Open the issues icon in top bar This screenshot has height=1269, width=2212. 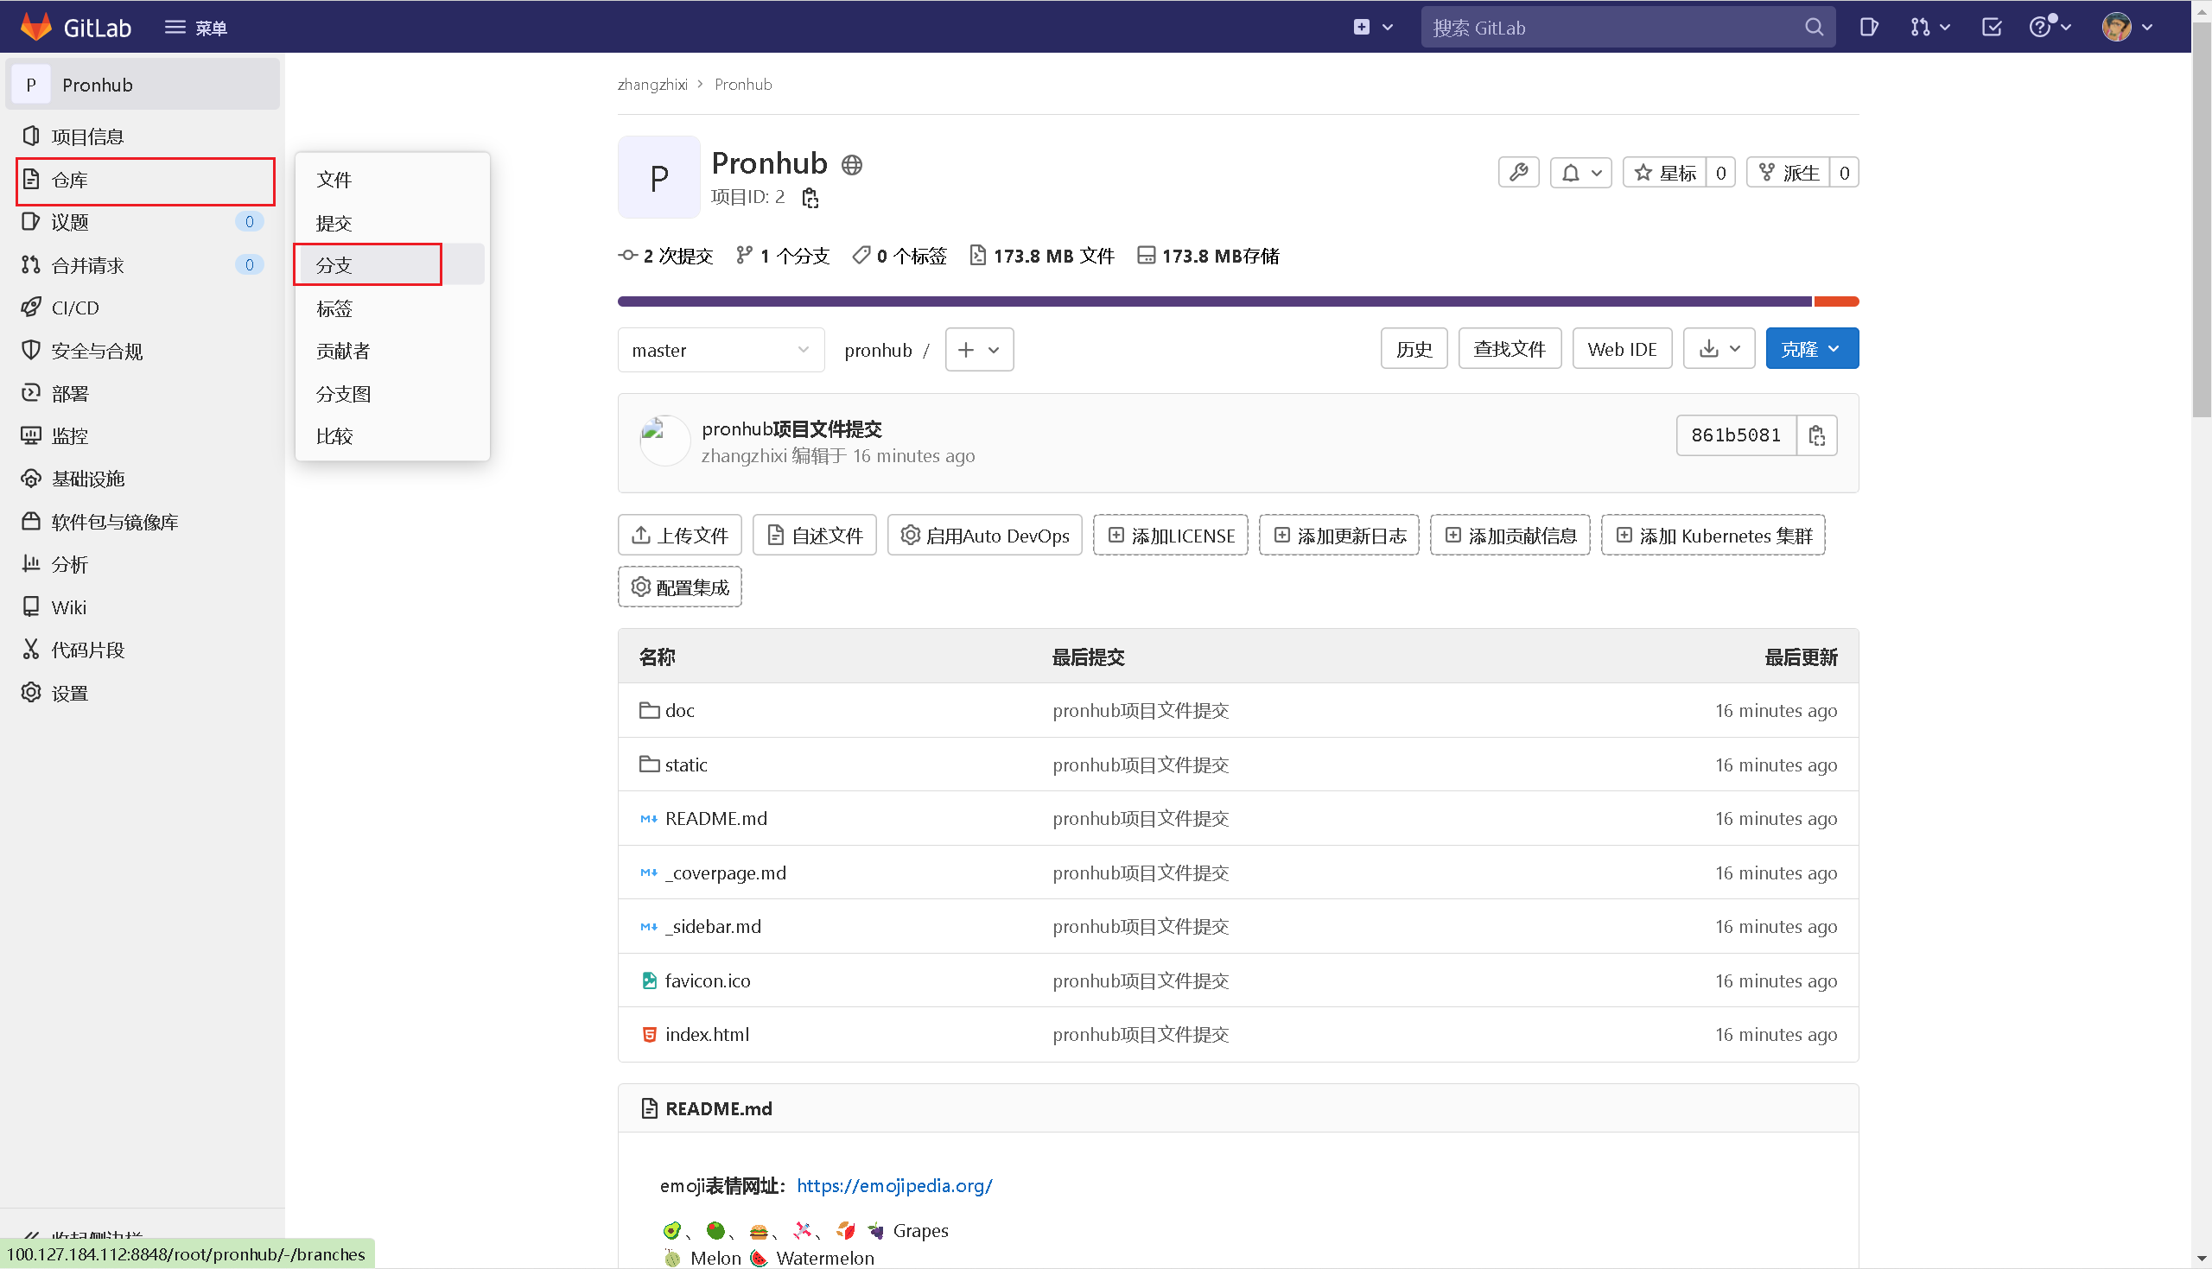tap(1868, 27)
